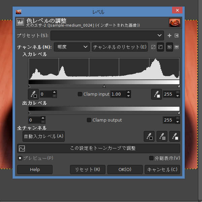This screenshot has height=202, width=202.
Task: Increase low input level with up arrow
Action: (54, 92)
